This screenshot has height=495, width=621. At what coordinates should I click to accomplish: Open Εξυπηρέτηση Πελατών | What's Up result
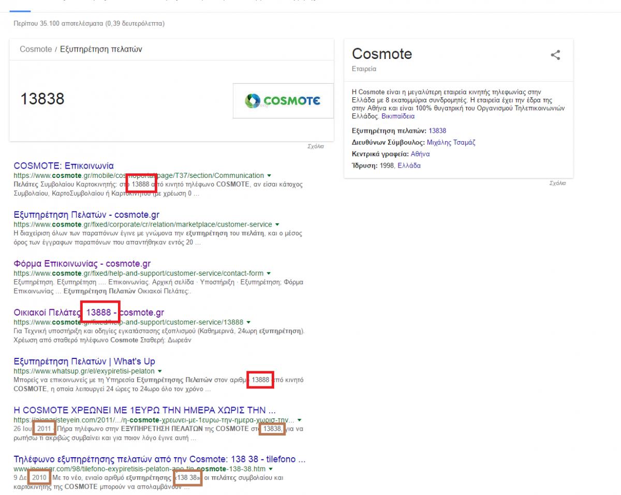[x=84, y=362]
